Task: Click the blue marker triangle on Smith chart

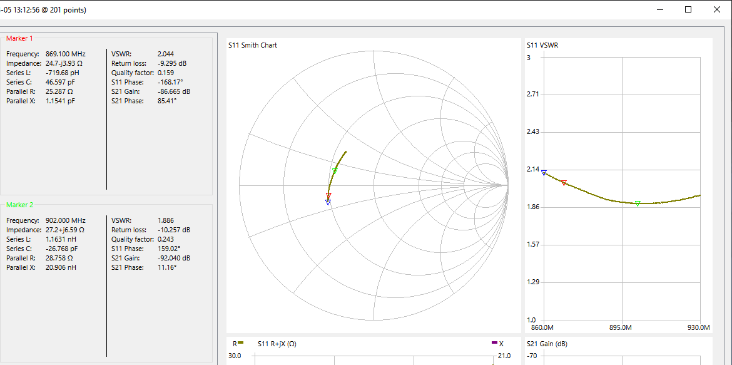Action: pos(328,202)
